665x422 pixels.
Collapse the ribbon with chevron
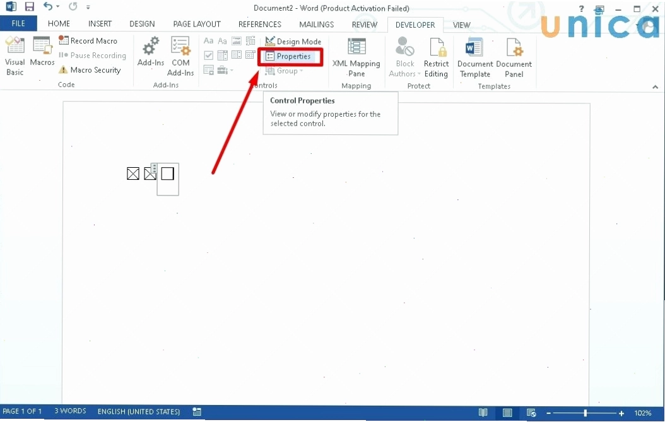coord(656,86)
